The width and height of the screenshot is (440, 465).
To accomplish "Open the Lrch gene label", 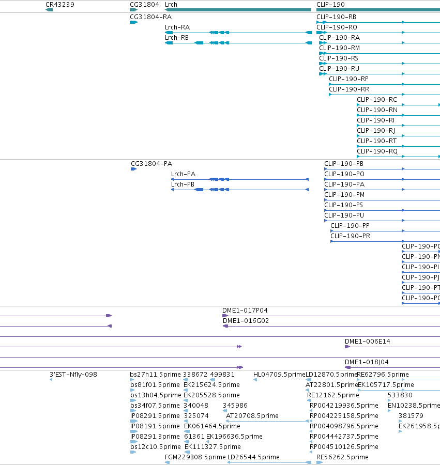I will coord(171,5).
